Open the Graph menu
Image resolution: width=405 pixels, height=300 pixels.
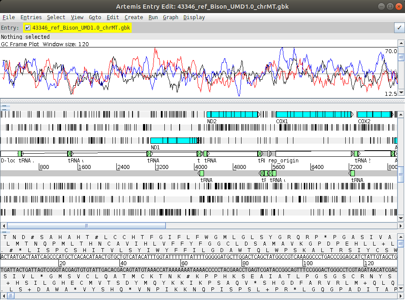170,17
